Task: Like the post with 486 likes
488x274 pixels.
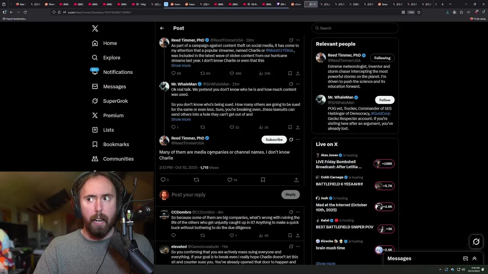Action: coord(231,73)
